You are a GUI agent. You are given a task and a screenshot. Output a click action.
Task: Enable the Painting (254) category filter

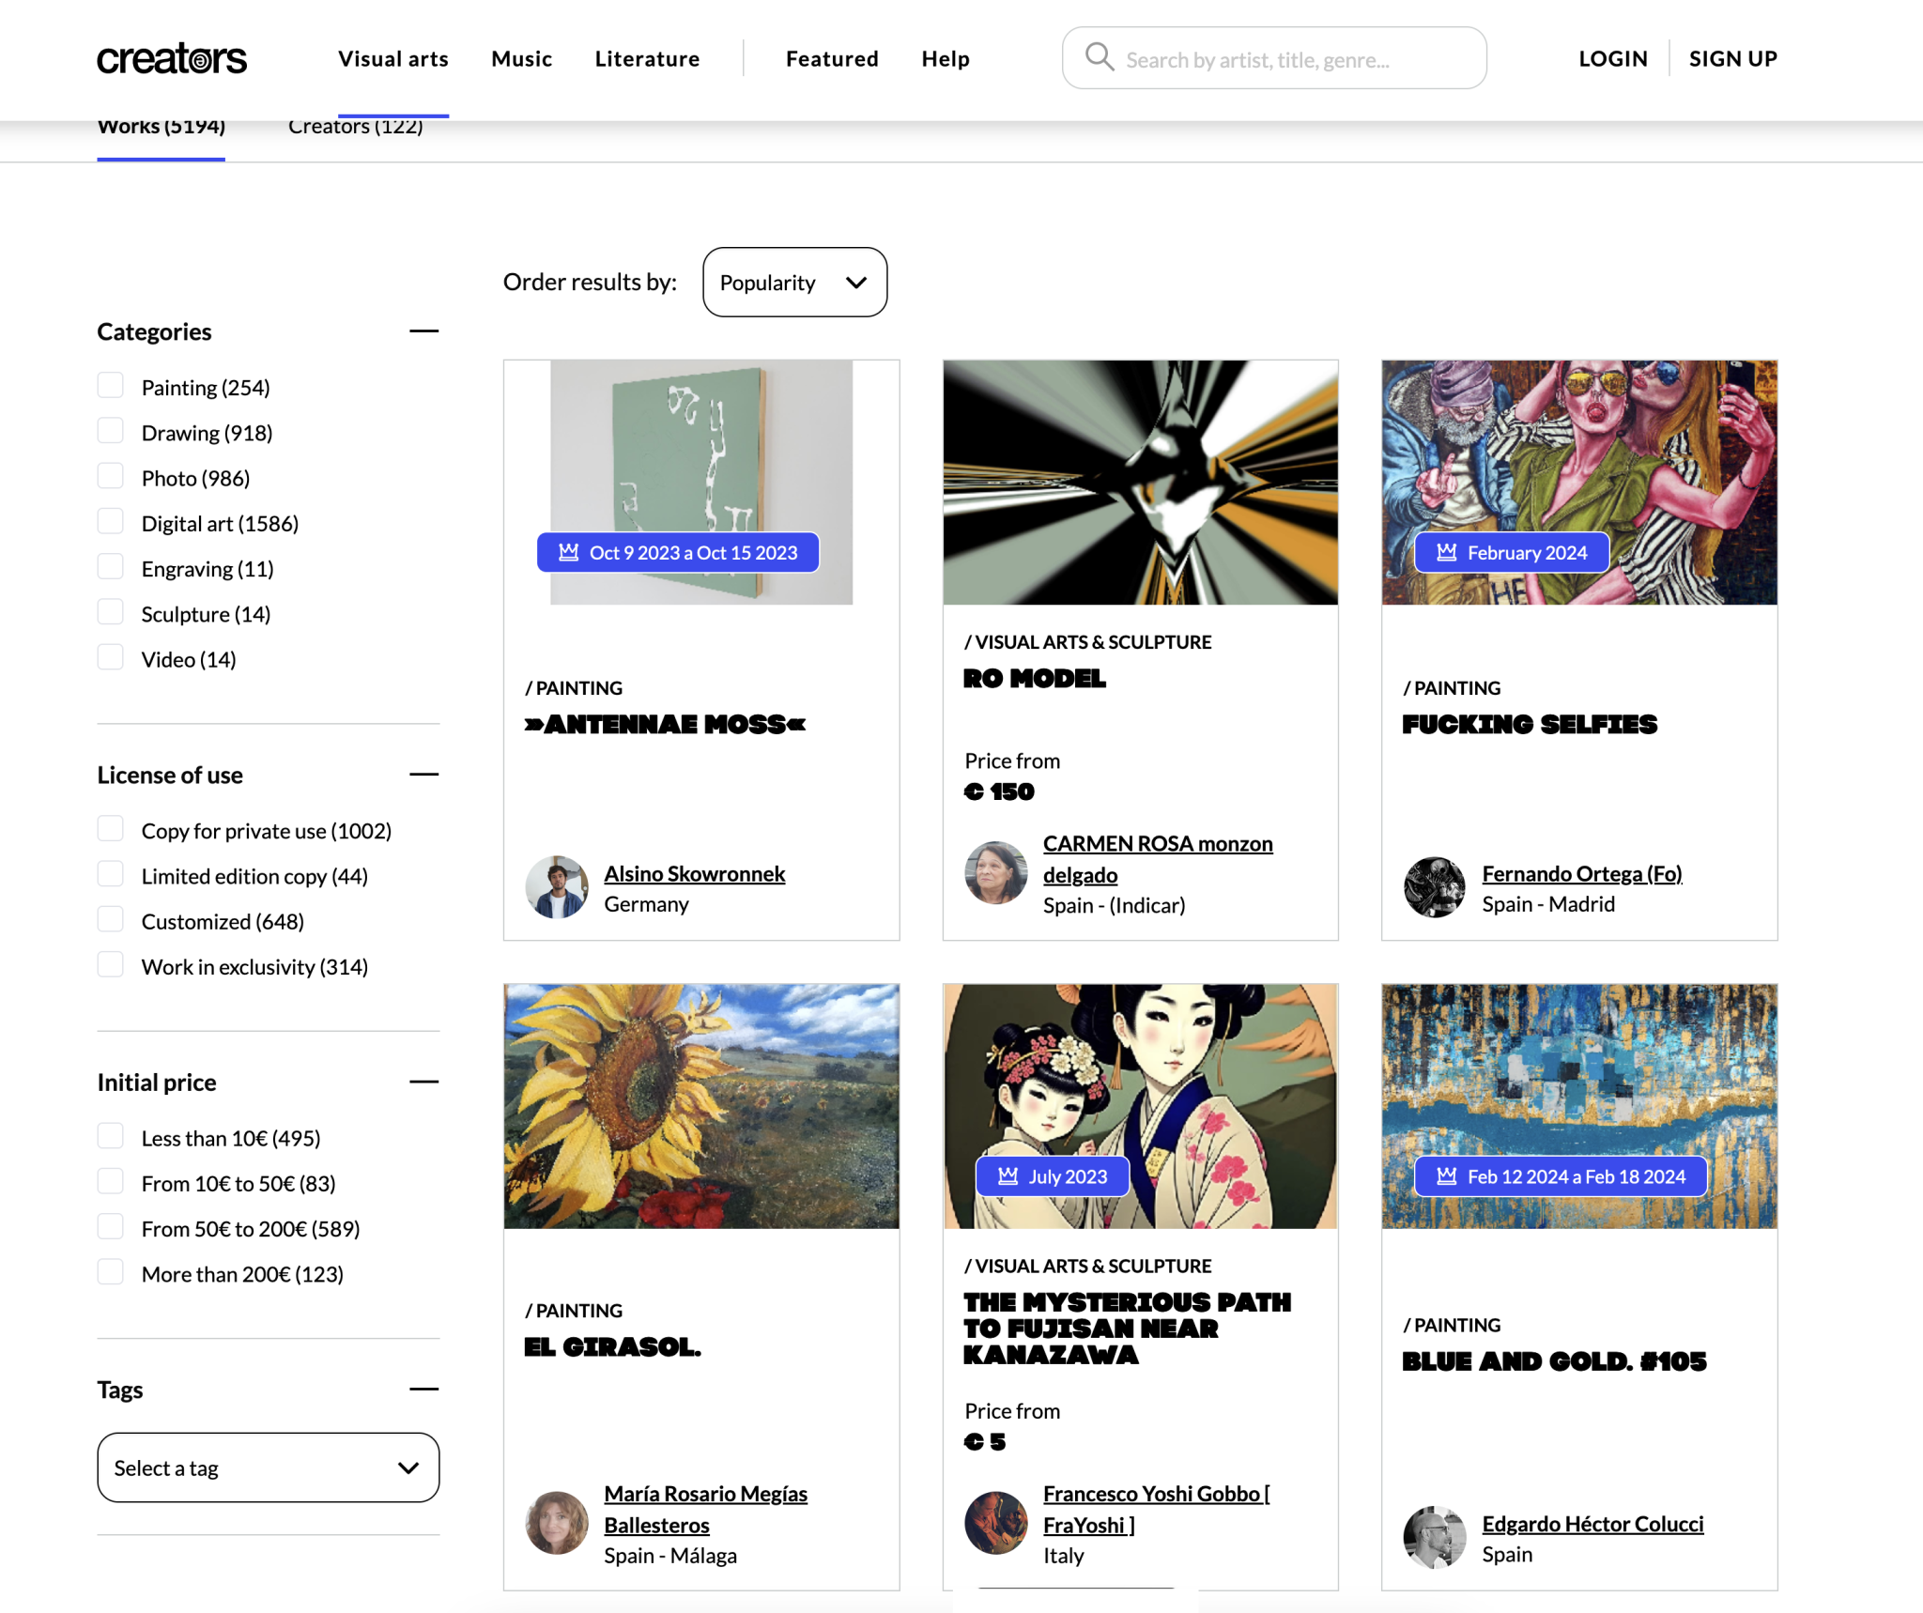coord(110,385)
